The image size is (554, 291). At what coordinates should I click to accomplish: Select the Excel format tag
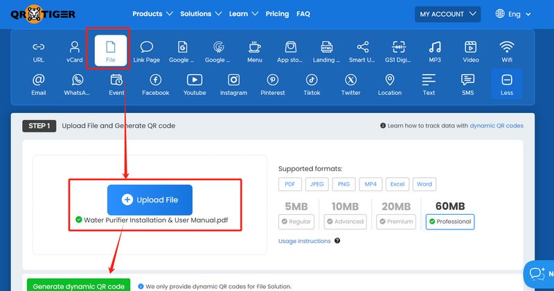point(397,184)
